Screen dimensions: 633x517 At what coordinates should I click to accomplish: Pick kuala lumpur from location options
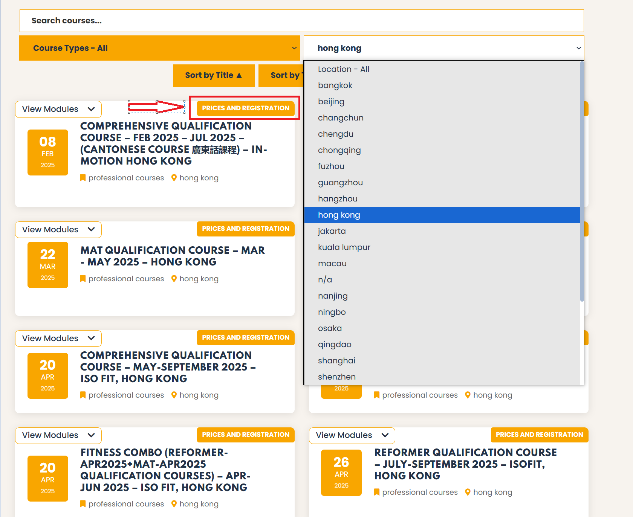point(344,247)
